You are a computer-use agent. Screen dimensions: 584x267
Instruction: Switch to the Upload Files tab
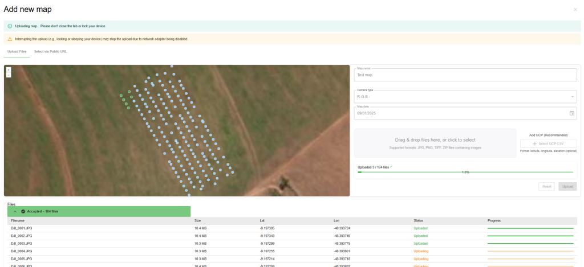point(17,52)
